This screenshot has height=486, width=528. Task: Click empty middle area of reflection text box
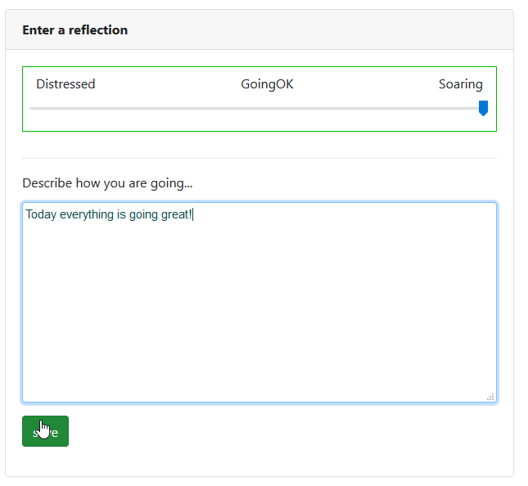[259, 311]
